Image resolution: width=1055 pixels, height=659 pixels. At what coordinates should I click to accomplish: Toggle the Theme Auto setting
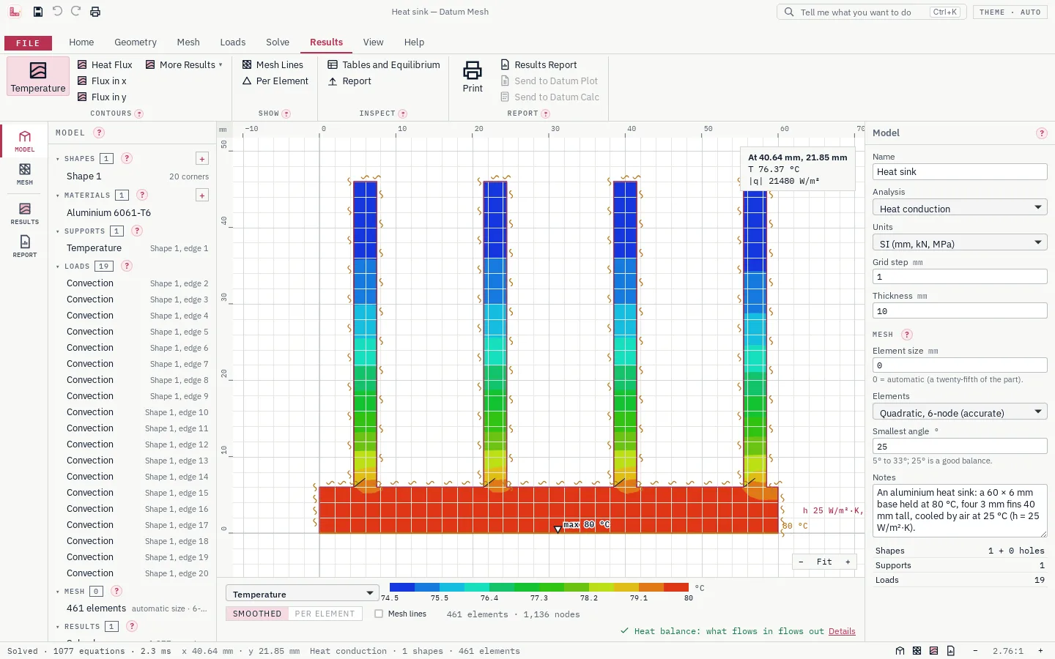1010,12
